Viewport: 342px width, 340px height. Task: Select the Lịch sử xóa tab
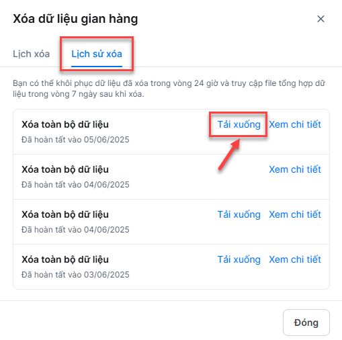tap(97, 54)
